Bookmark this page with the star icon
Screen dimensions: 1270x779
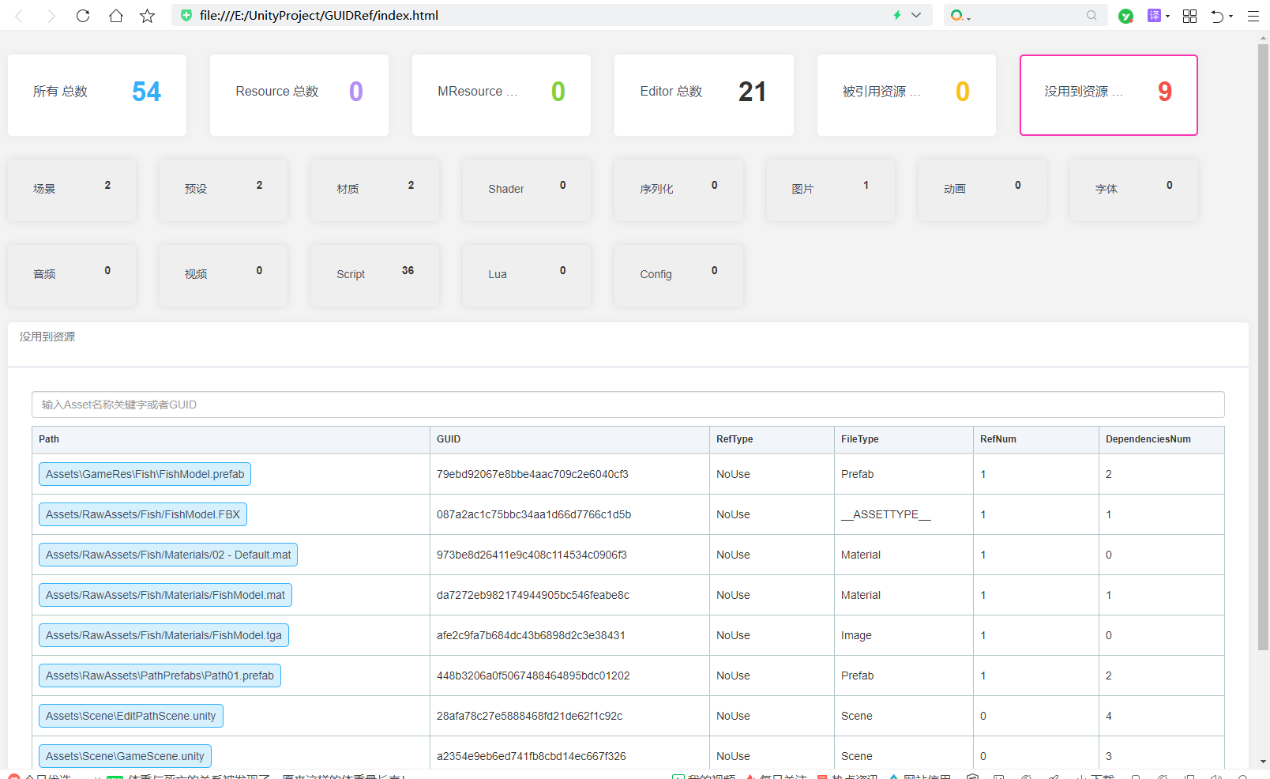[147, 16]
